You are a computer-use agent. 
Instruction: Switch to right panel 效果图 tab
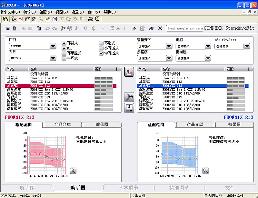pyautogui.click(x=234, y=125)
